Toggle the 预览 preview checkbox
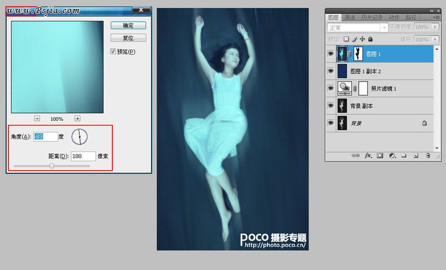Screen dimensions: 446x270 114,52
